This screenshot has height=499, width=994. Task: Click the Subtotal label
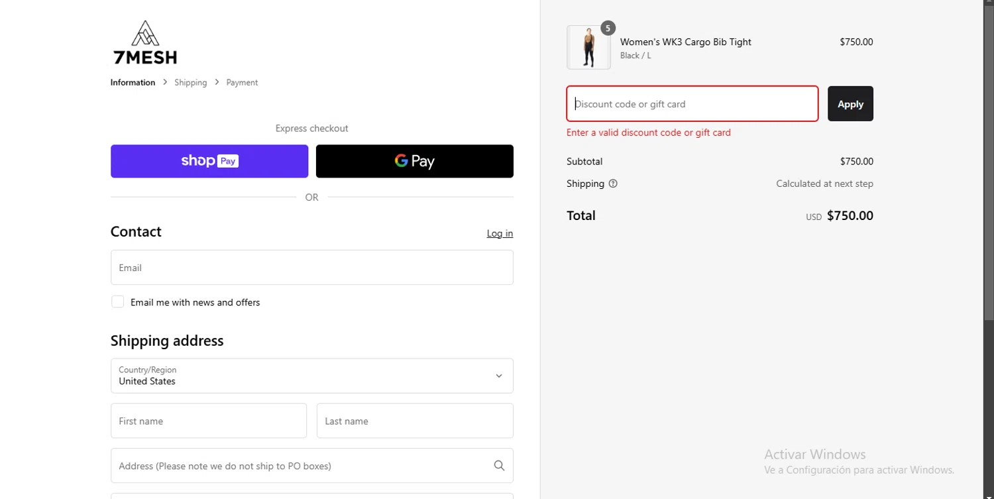(584, 161)
